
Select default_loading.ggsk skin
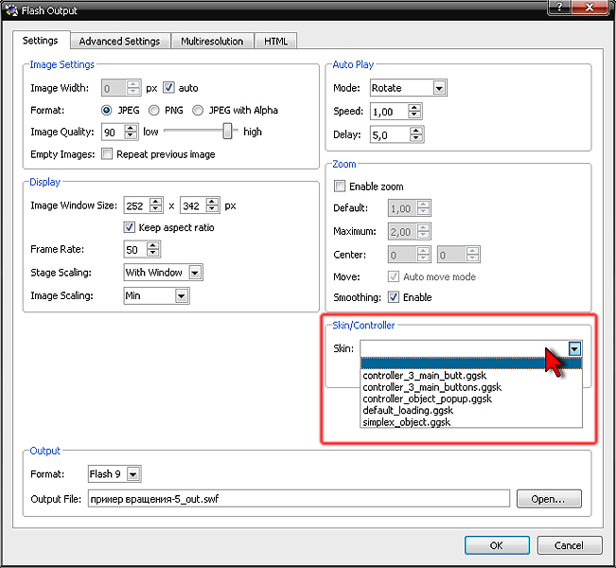pyautogui.click(x=471, y=410)
